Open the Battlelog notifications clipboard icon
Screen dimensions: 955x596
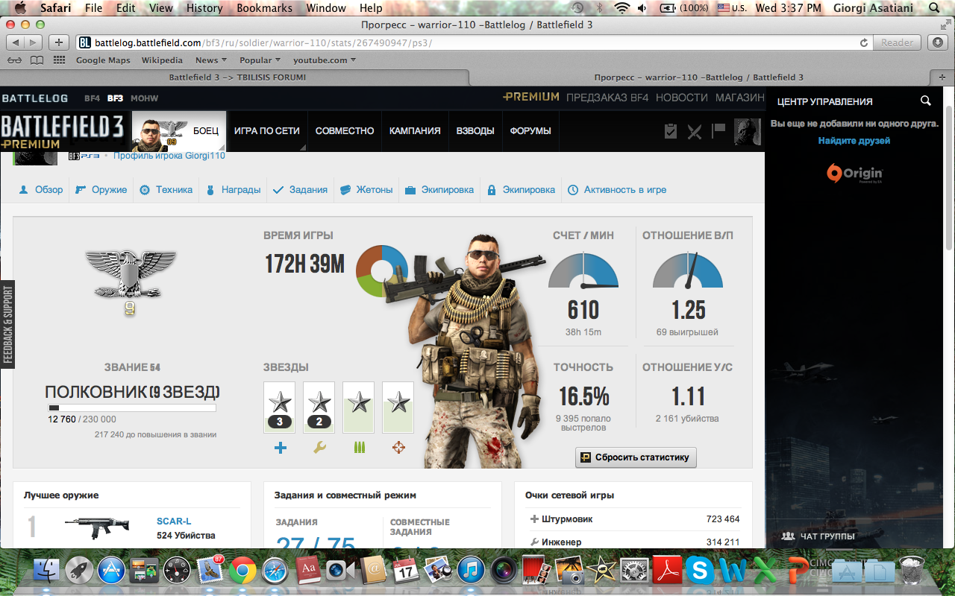coord(671,131)
